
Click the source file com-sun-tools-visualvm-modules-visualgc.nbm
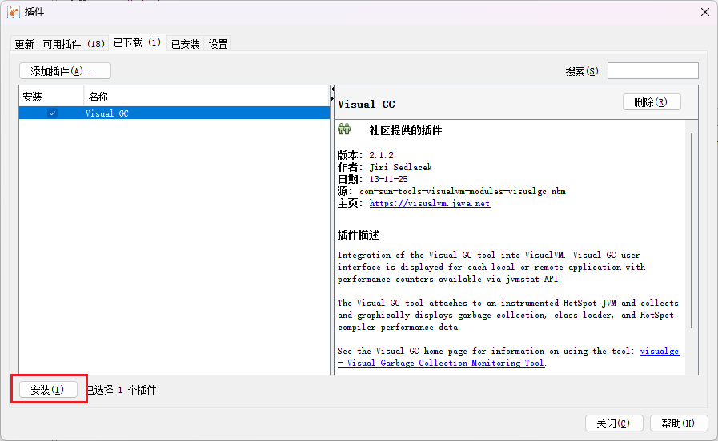click(463, 191)
